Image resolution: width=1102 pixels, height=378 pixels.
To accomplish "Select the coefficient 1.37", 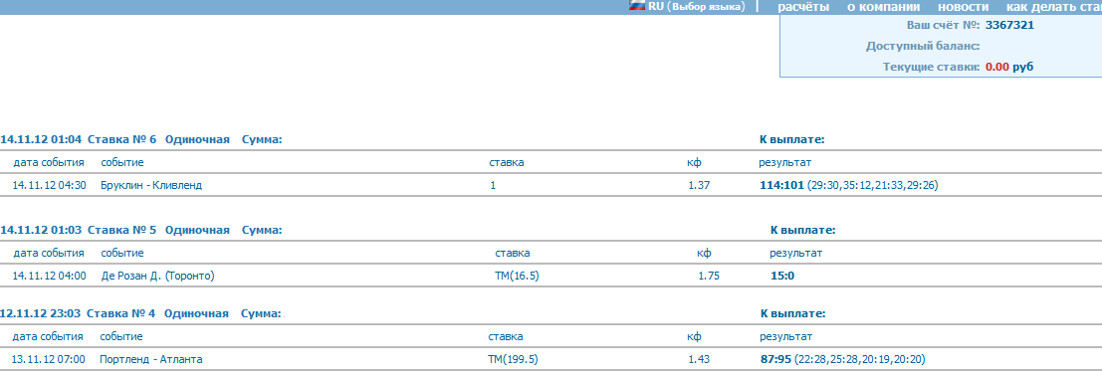I will (x=700, y=185).
